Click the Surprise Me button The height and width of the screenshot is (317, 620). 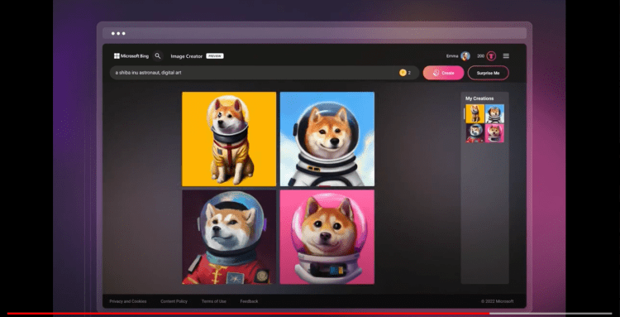[x=488, y=73]
